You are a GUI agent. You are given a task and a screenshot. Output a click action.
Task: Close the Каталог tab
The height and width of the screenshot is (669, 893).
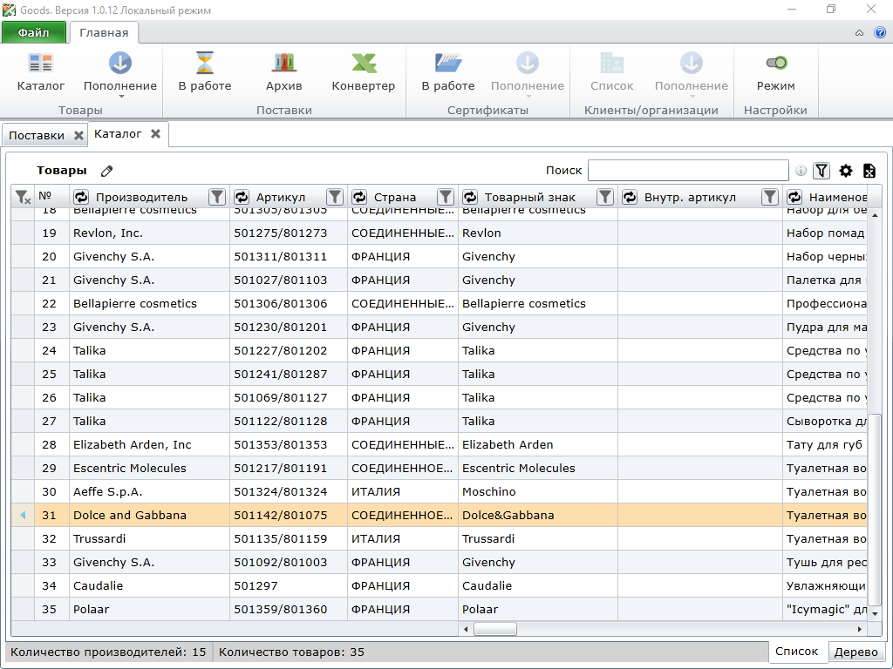[x=155, y=133]
